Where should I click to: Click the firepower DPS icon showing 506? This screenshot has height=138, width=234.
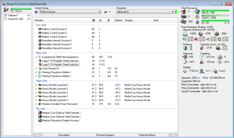tap(185, 57)
